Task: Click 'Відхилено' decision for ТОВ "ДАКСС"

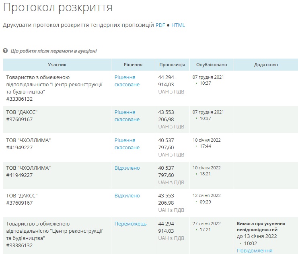Action: click(x=127, y=196)
